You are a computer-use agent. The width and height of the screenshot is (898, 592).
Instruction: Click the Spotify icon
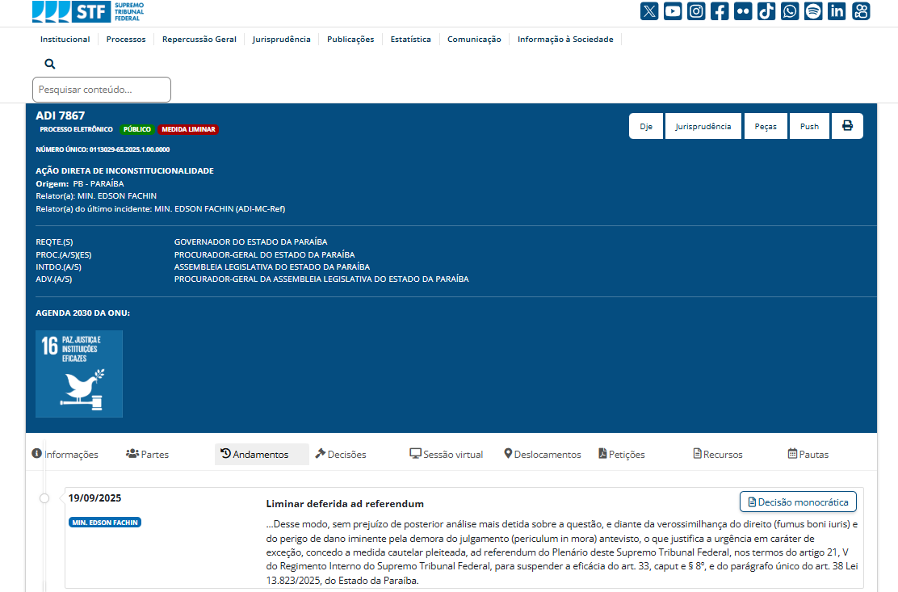coord(813,11)
